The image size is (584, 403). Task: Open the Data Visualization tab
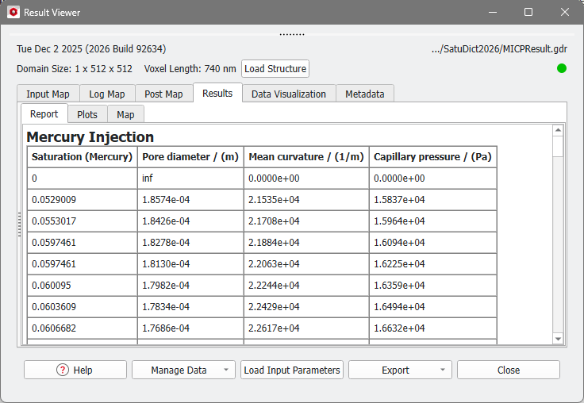click(289, 94)
